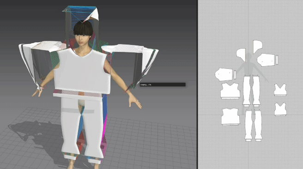Select left leg of upper pants pattern pair
Viewport: 303px width, 169px height.
point(247,90)
